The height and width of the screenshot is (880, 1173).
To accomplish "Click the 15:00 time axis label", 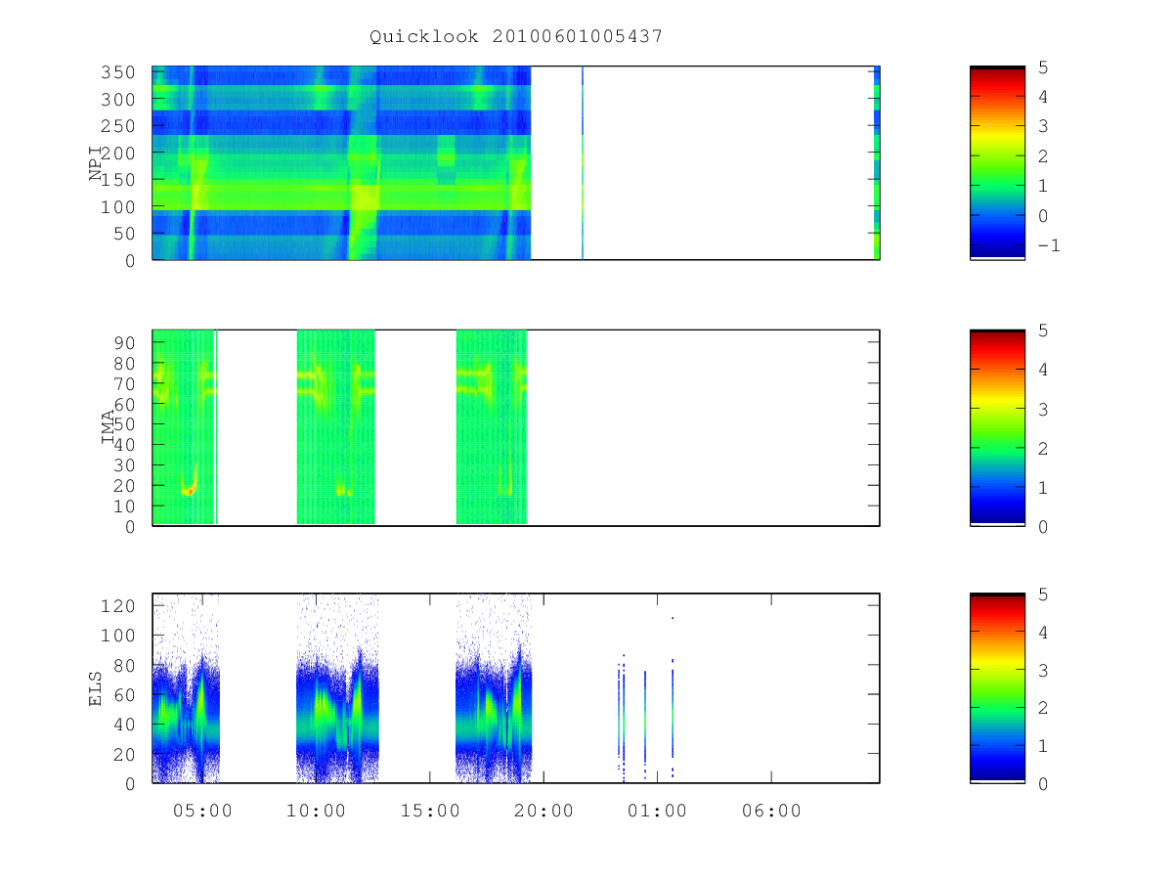I will point(430,811).
